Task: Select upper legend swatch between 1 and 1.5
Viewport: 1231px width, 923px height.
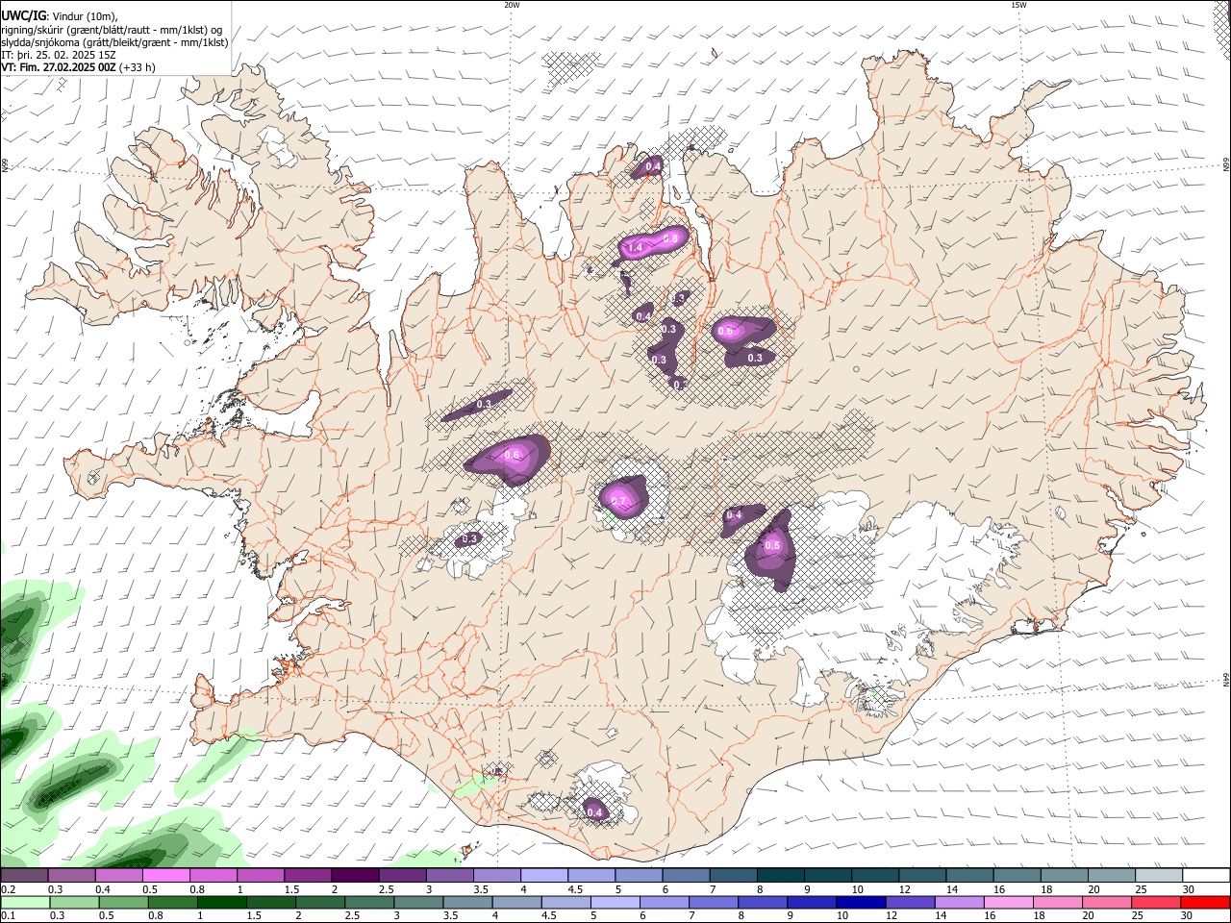Action: coord(261,875)
